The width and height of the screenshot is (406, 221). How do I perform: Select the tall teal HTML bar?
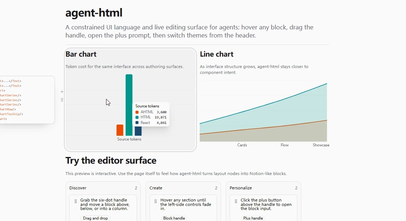coord(129,105)
